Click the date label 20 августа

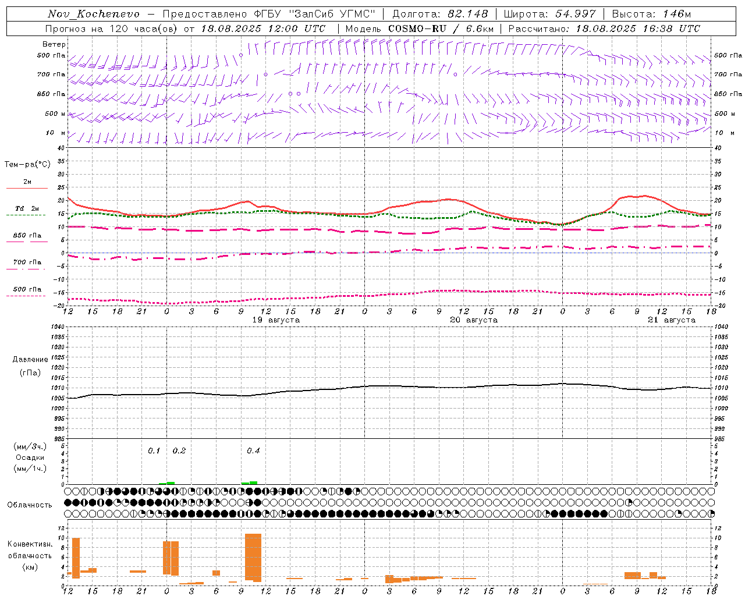pos(474,320)
